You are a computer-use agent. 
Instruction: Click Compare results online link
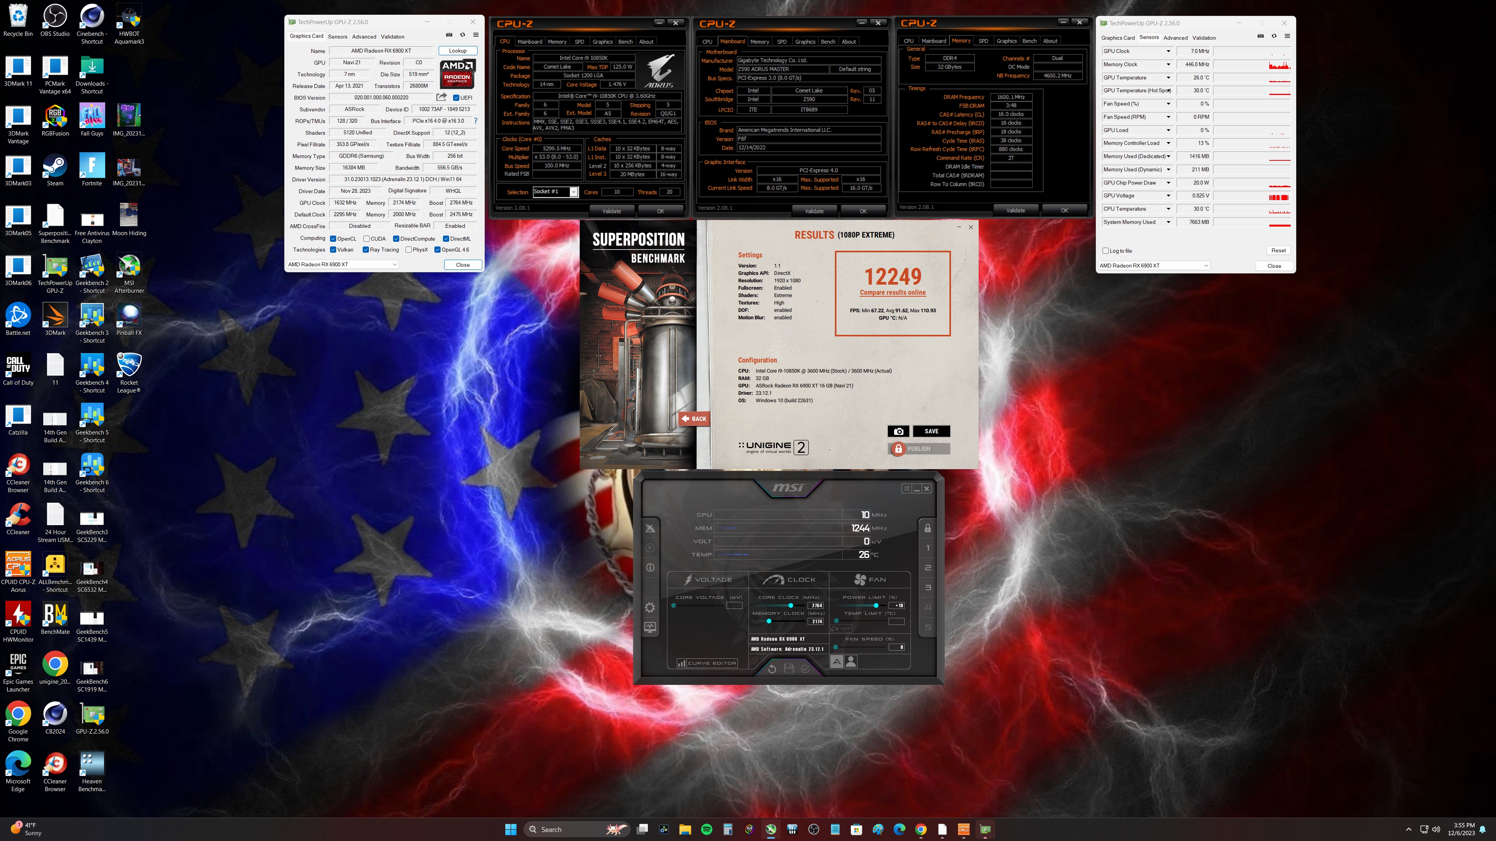tap(893, 292)
